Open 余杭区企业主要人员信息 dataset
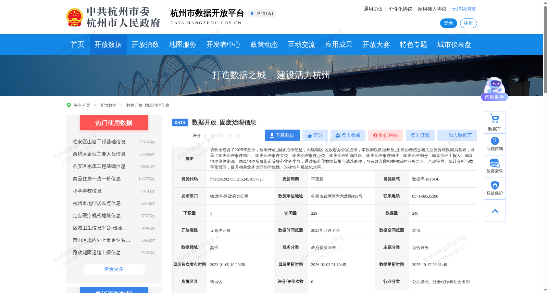 99,154
